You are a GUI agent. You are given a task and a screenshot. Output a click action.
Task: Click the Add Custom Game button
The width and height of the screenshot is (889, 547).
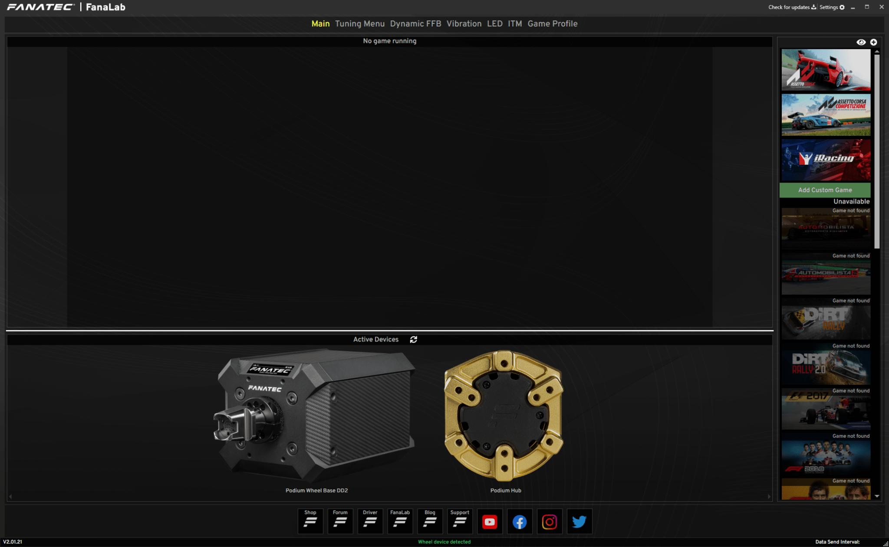(825, 190)
